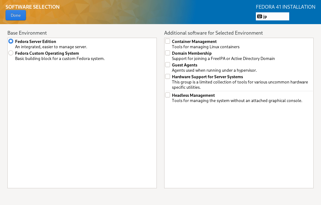Enable Domain Membership checkbox
This screenshot has height=205, width=321.
point(168,53)
